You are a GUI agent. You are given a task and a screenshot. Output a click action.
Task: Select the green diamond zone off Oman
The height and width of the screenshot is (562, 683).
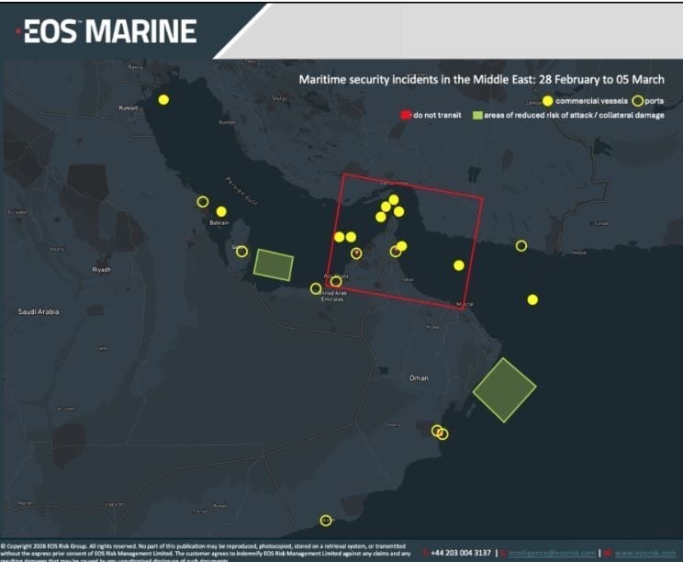pos(504,389)
